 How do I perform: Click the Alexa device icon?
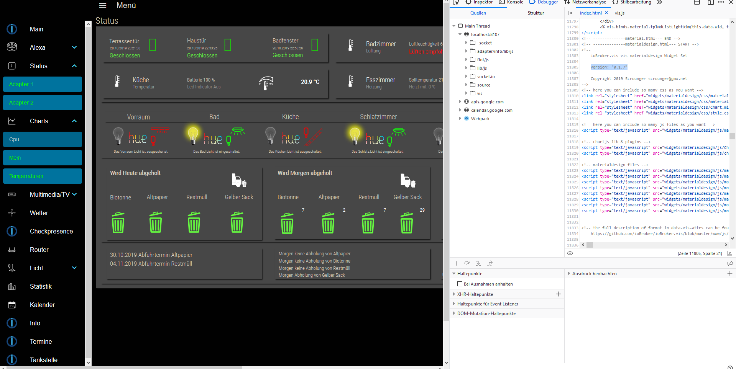click(12, 47)
